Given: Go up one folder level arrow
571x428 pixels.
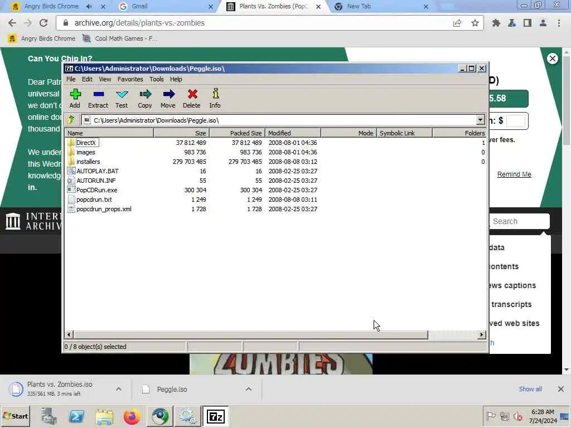Looking at the screenshot, I should 71,120.
